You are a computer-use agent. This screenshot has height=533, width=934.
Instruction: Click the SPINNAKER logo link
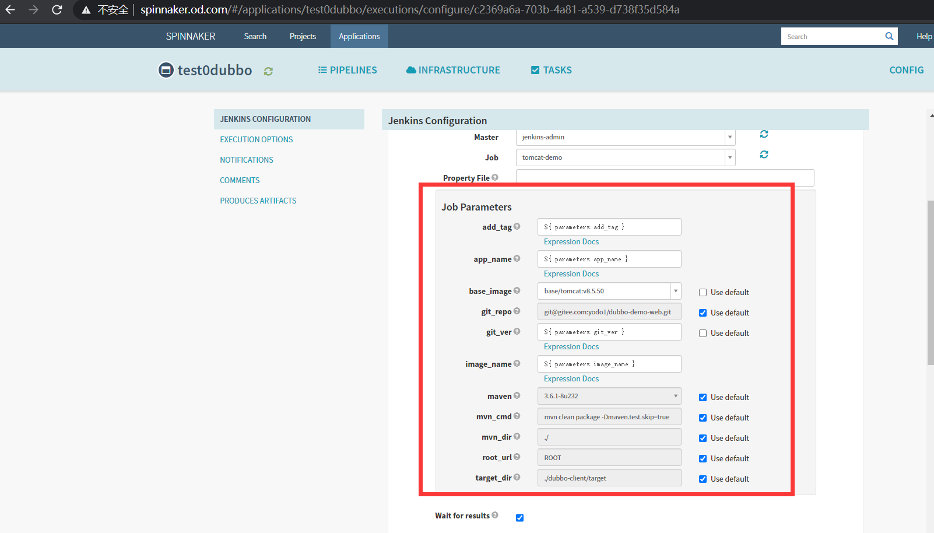tap(191, 36)
